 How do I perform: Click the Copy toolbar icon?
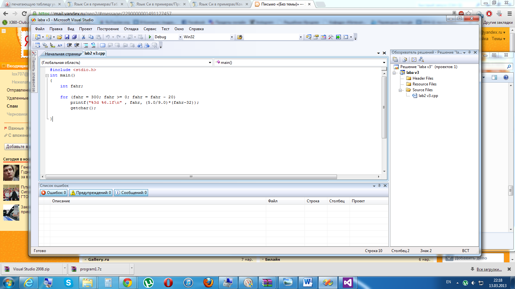pyautogui.click(x=91, y=37)
